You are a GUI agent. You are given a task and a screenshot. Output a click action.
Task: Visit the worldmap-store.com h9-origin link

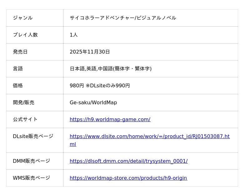pos(128,178)
